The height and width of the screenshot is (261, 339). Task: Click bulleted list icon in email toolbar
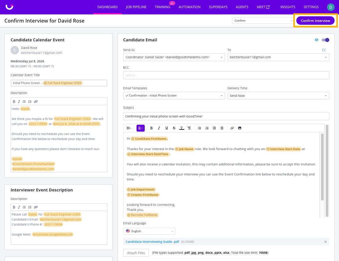click(199, 128)
